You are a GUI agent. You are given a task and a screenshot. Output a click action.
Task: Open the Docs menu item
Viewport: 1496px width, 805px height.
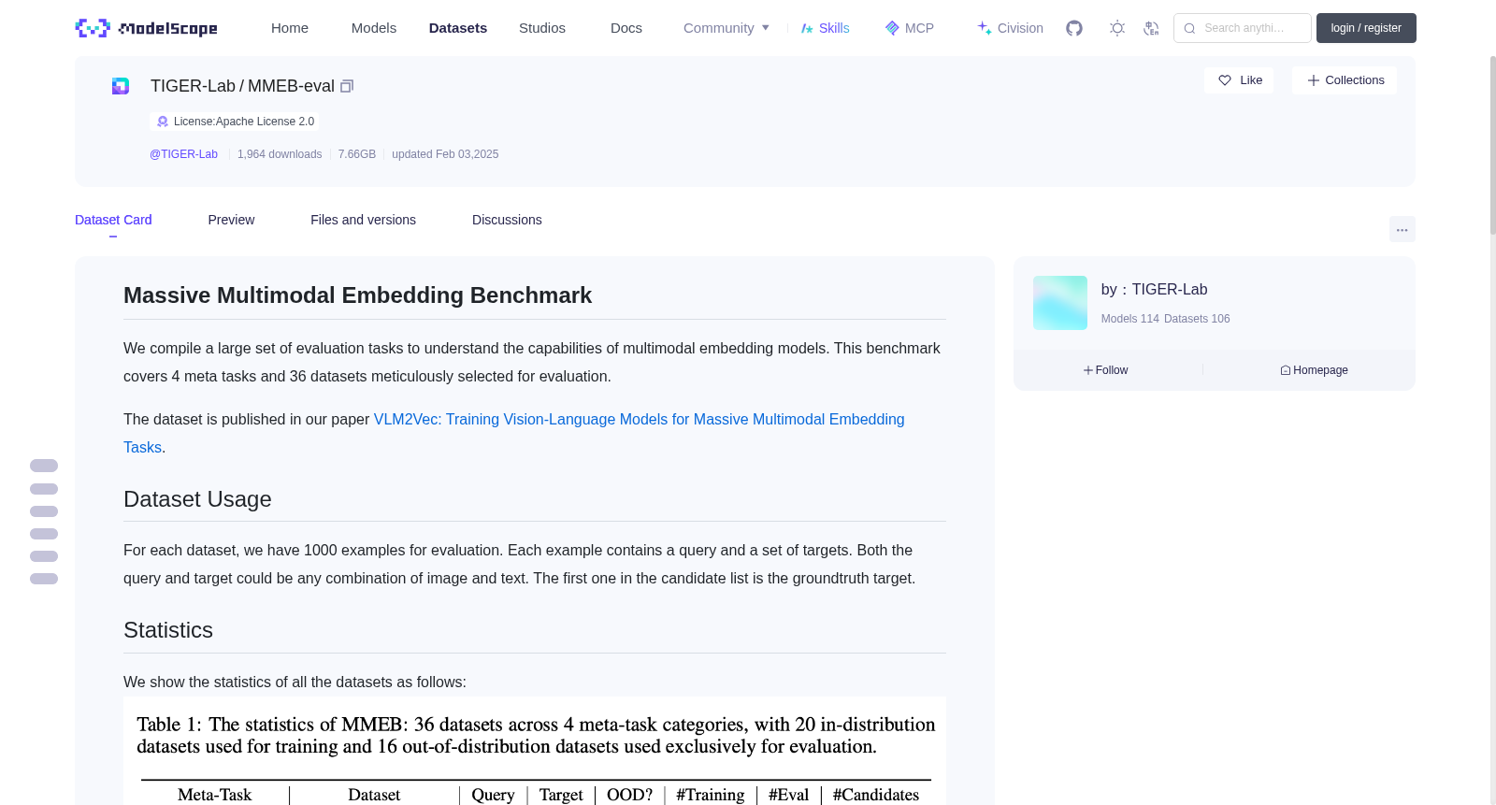click(x=626, y=28)
